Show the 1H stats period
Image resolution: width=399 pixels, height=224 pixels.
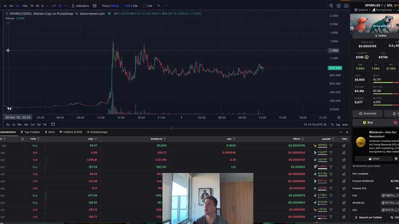click(376, 67)
